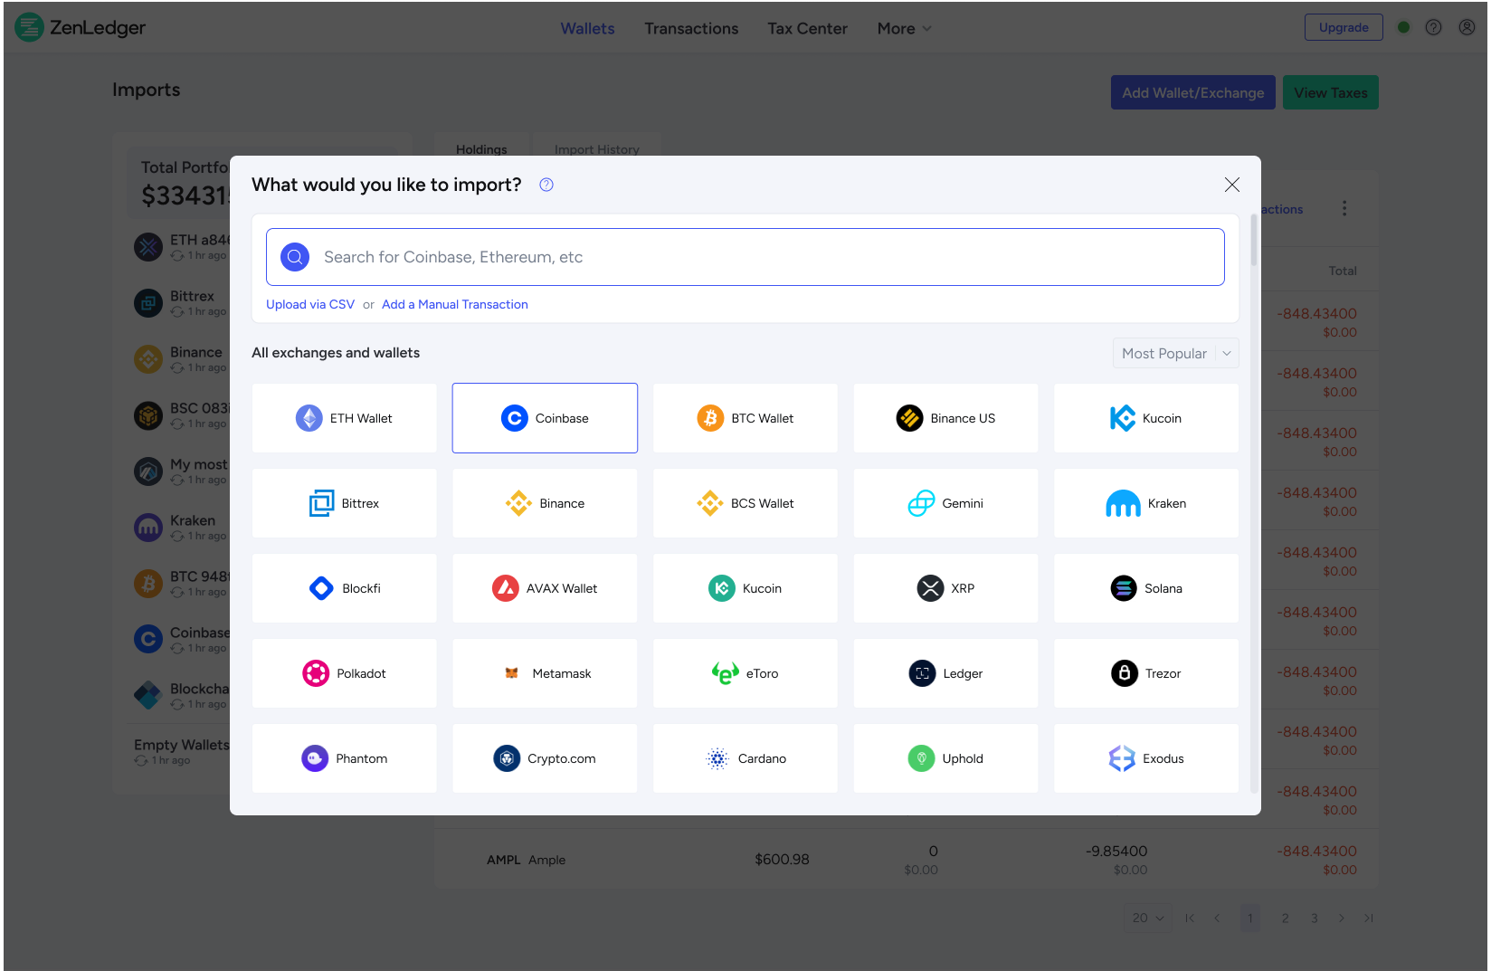Choose the Exodus wallet

click(x=1146, y=758)
